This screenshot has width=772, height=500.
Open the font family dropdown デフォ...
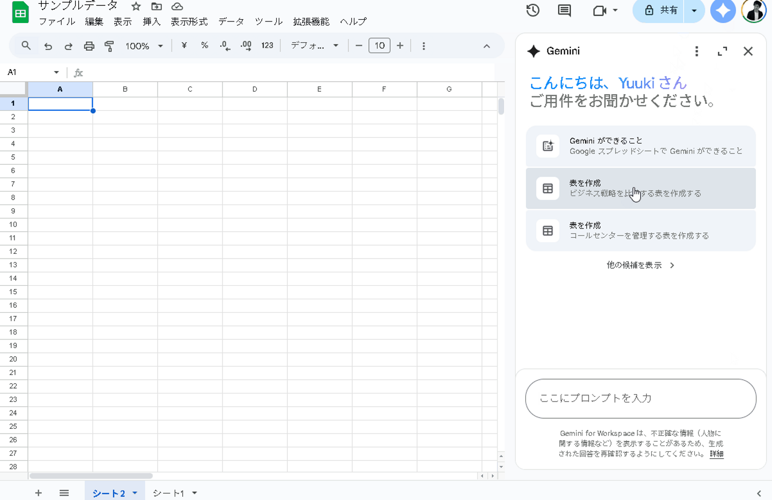[314, 46]
